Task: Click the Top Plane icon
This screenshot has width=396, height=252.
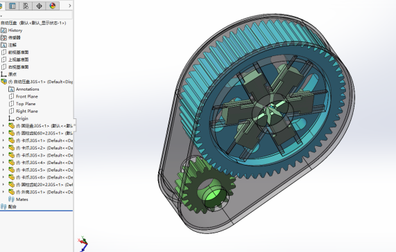Action: 11,104
